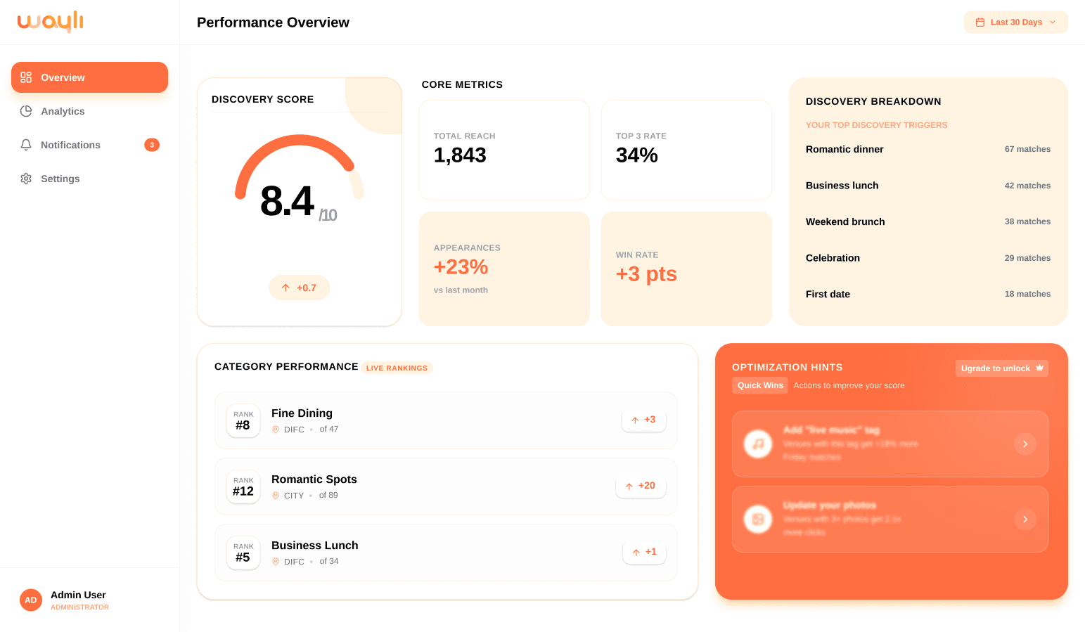Click the Total Reach 1,843 card

[x=504, y=150]
